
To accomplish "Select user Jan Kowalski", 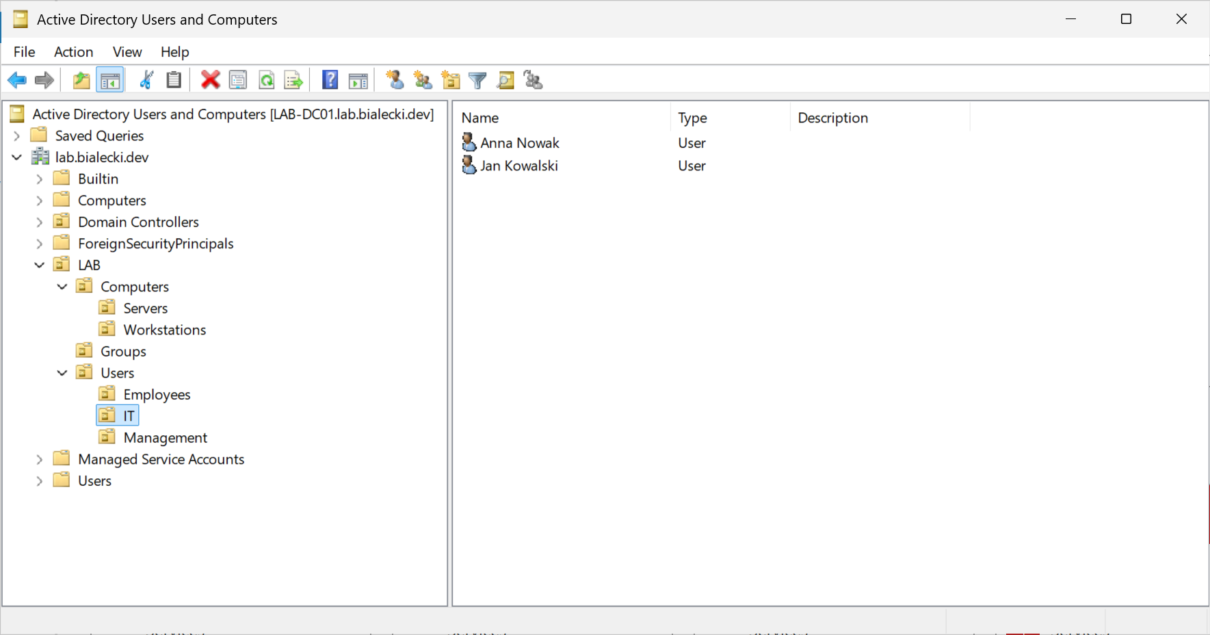I will point(518,166).
